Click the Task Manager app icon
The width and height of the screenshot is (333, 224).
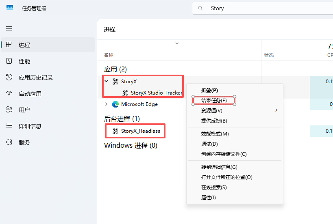(x=10, y=8)
